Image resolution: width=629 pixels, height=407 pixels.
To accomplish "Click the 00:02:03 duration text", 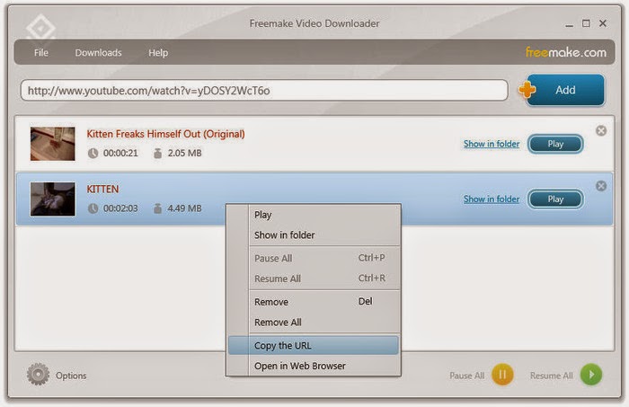I will click(x=120, y=208).
